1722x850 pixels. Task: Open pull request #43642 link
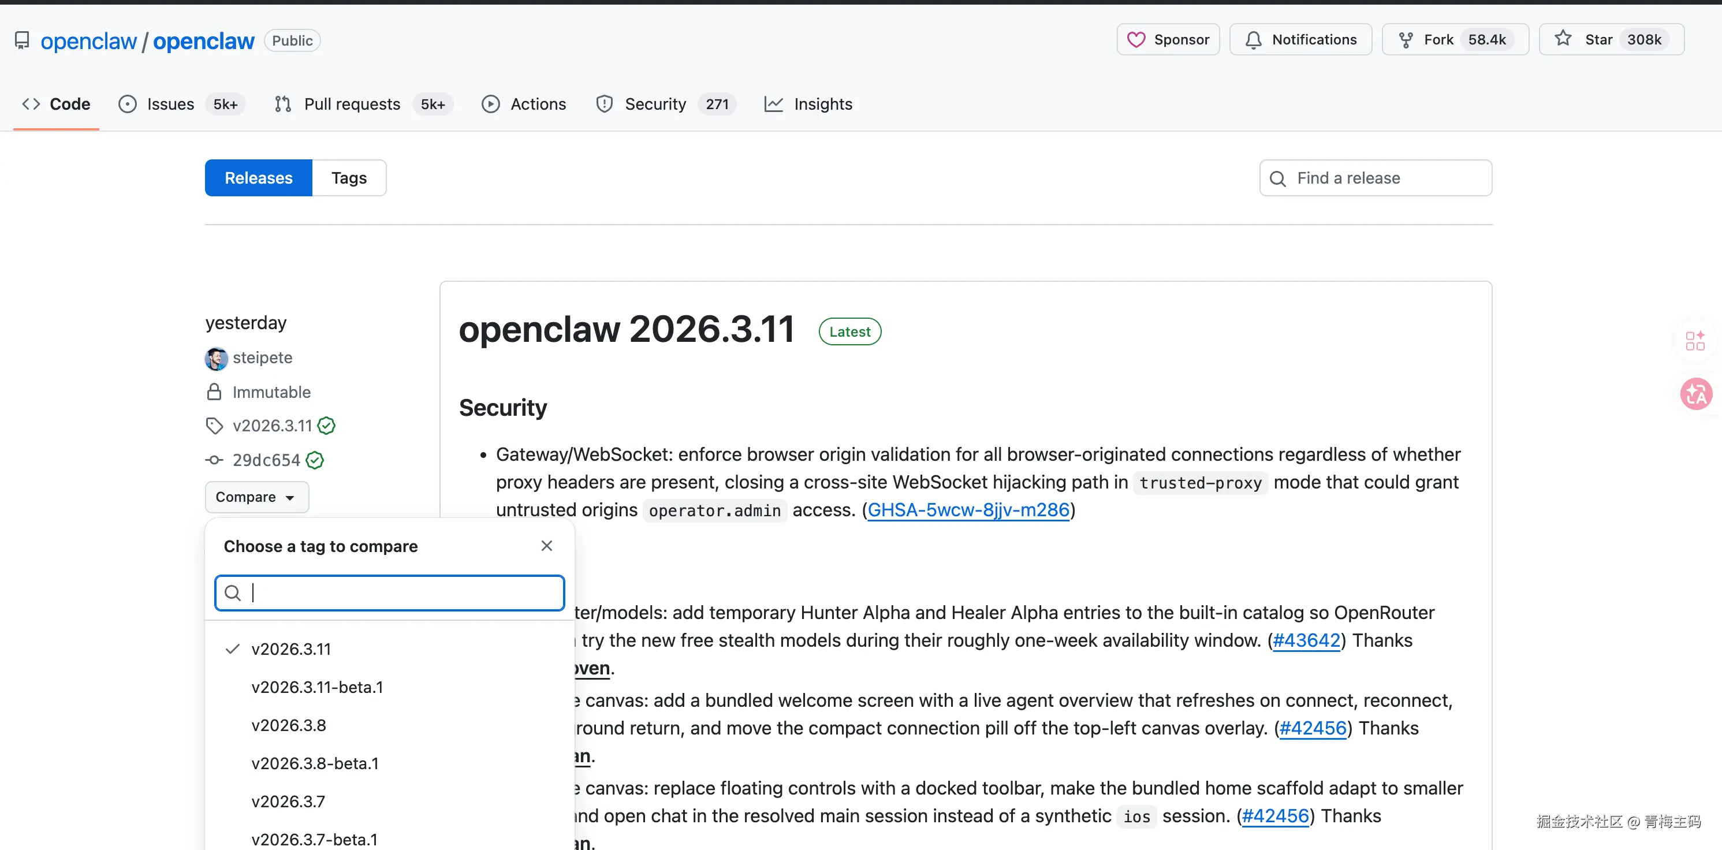click(x=1306, y=641)
